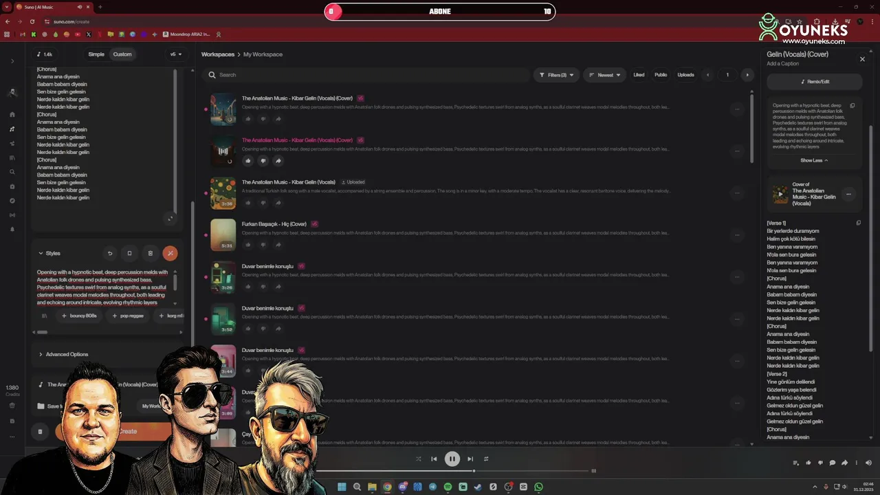
Task: Open the Windows Start menu
Action: (342, 487)
